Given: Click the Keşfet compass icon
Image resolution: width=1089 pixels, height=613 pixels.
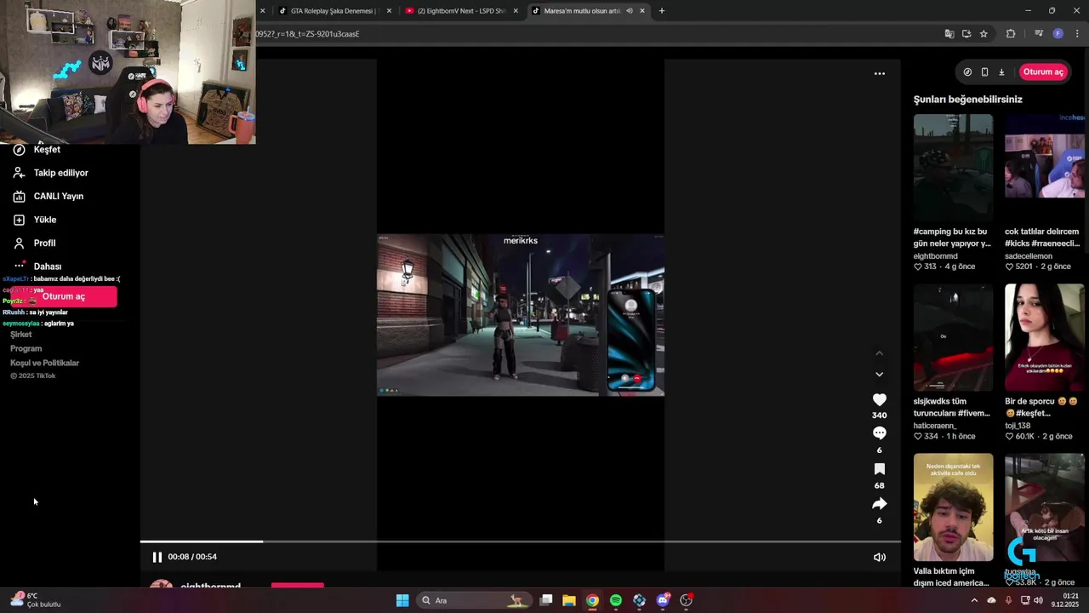Looking at the screenshot, I should (19, 149).
